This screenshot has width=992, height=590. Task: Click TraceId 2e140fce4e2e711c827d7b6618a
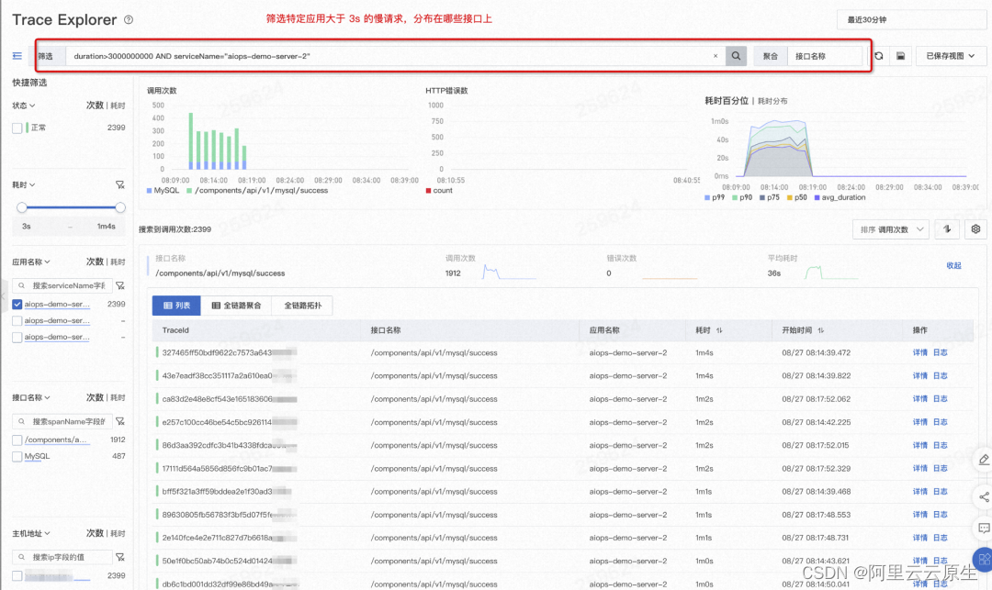pos(229,538)
